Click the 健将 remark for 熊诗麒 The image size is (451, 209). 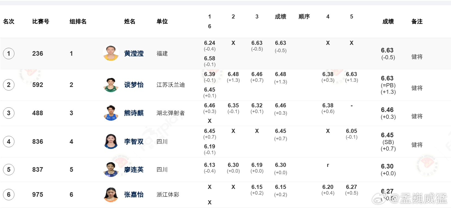click(417, 116)
